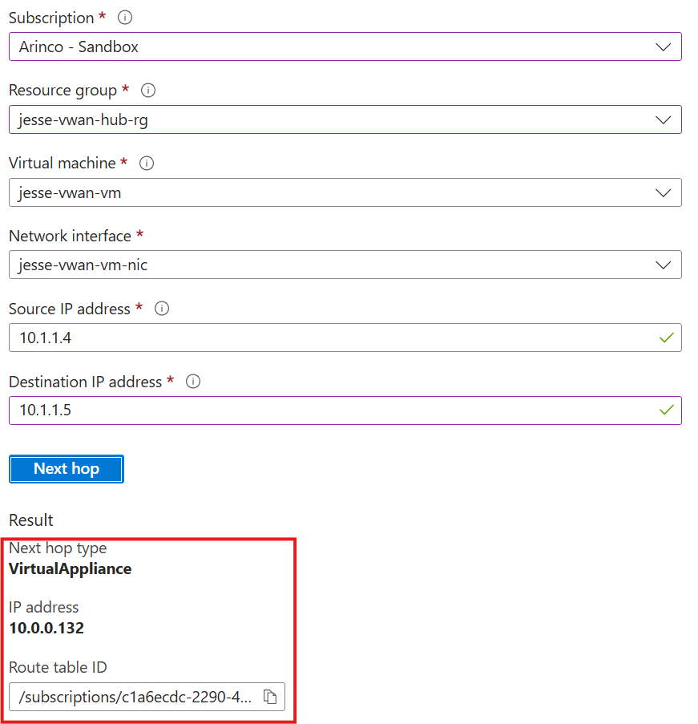Click the Next hop button
The height and width of the screenshot is (724, 698).
[x=67, y=469]
